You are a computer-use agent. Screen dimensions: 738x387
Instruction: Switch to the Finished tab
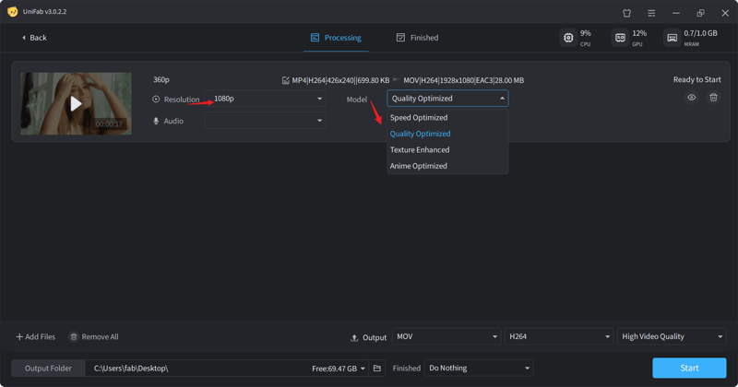pos(417,38)
